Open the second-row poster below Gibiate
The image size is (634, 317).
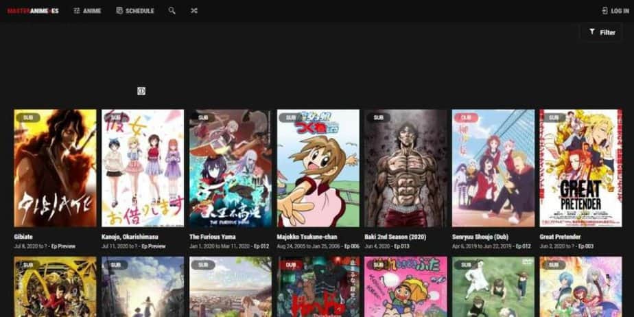55,287
